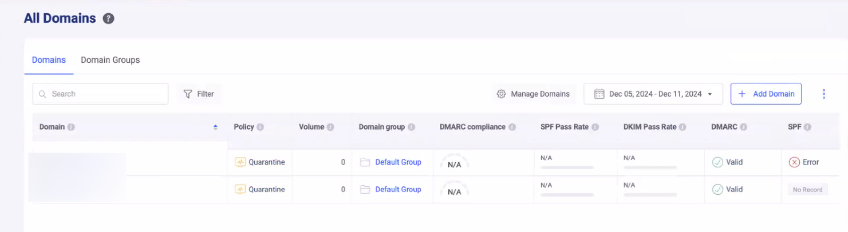
Task: Click info icon beside DMARC compliance header
Action: click(x=512, y=127)
